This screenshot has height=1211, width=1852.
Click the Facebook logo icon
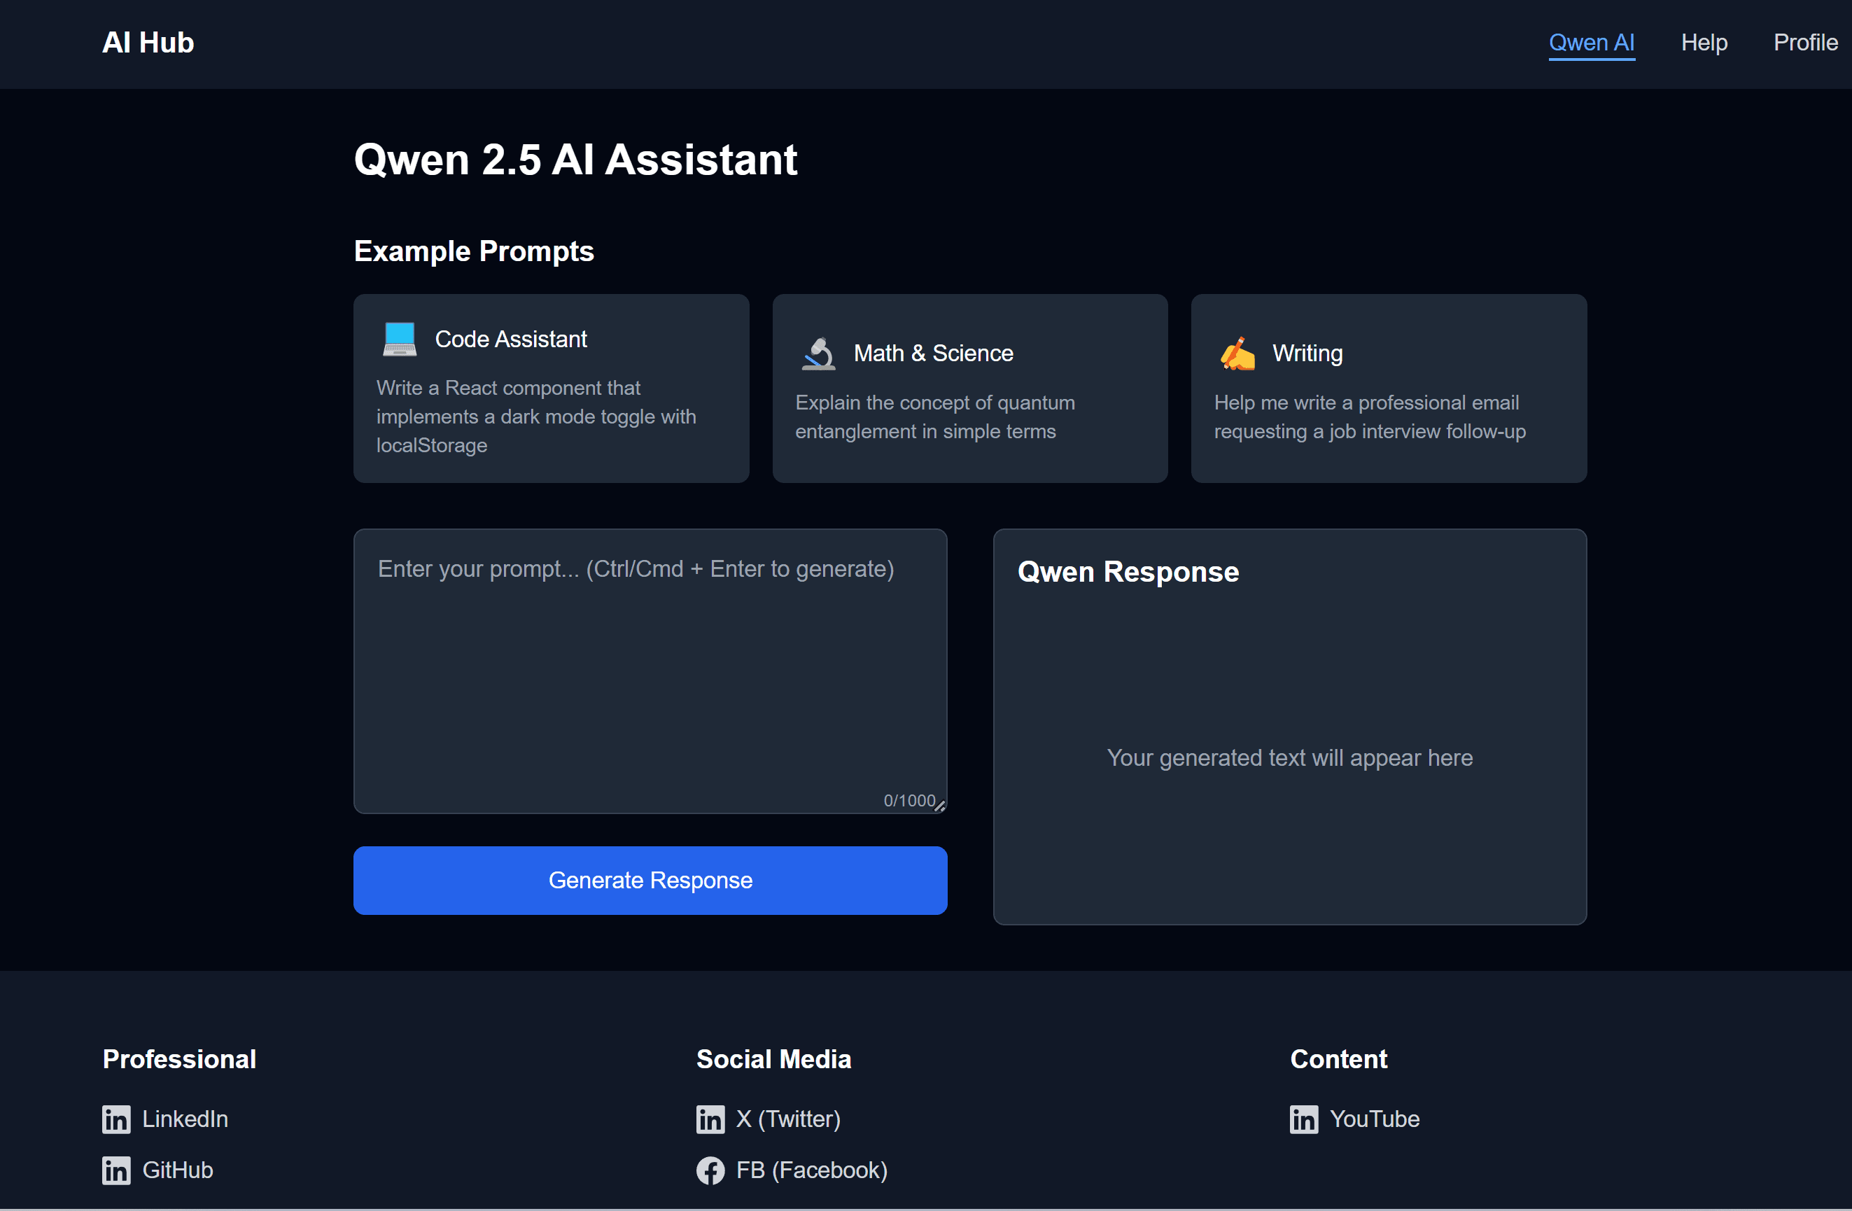(x=710, y=1170)
